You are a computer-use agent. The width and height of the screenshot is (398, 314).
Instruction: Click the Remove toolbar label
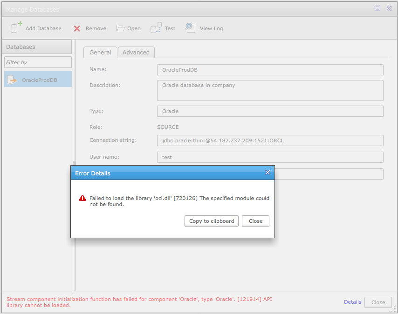click(x=96, y=28)
